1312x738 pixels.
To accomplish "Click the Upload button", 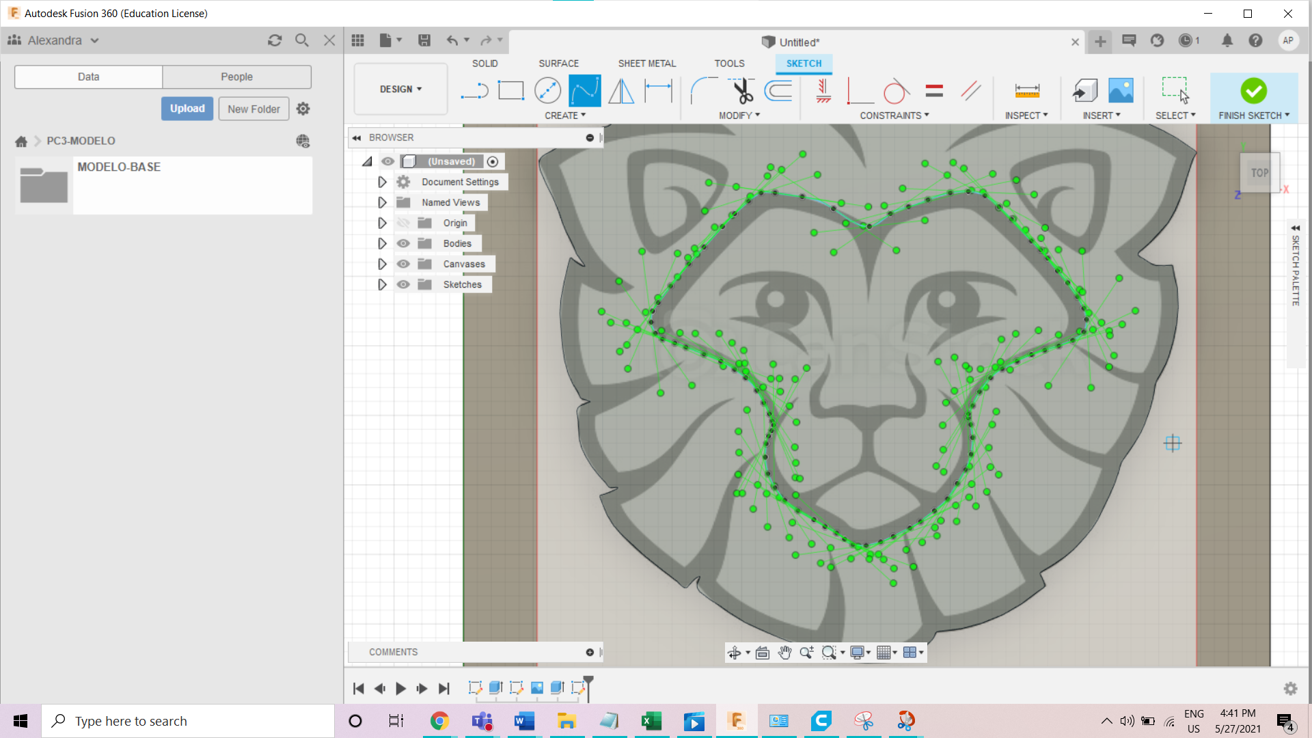I will click(x=187, y=109).
